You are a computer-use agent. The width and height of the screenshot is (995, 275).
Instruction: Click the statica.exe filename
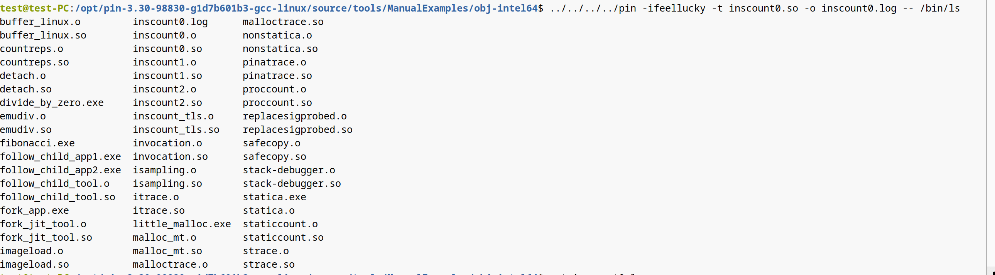click(274, 197)
